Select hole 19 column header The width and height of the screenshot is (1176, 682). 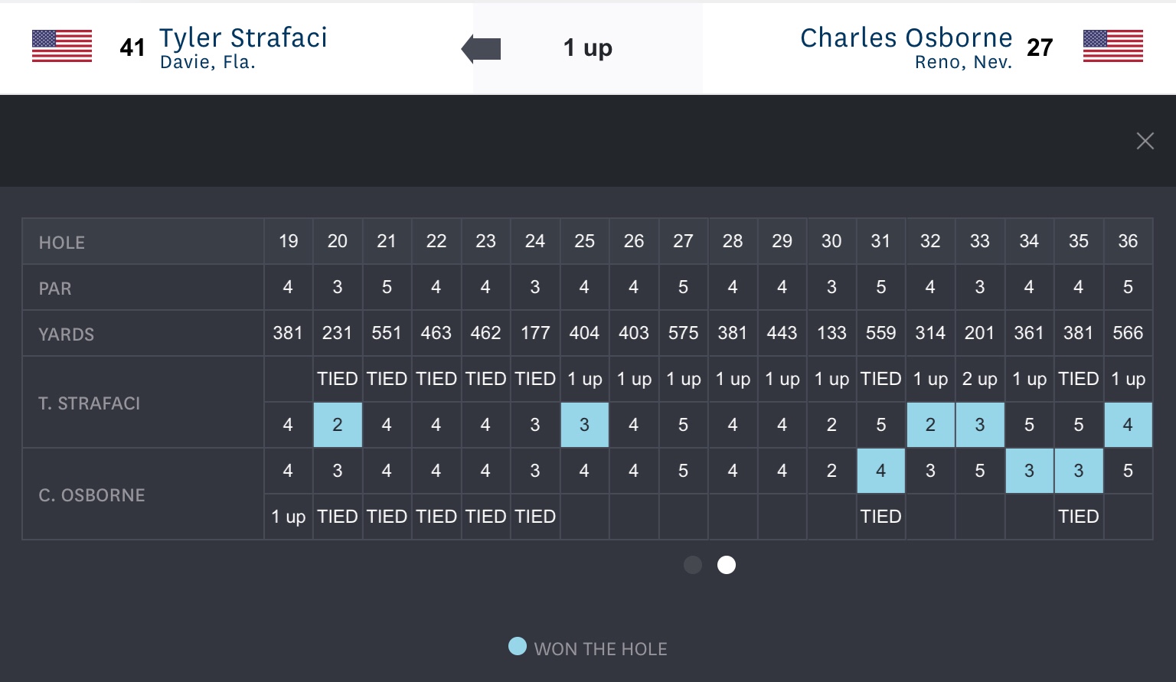click(x=288, y=242)
